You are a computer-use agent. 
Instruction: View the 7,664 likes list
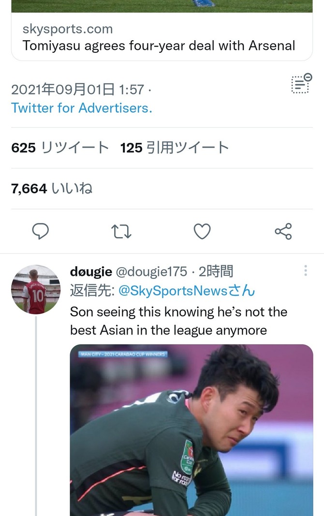52,189
